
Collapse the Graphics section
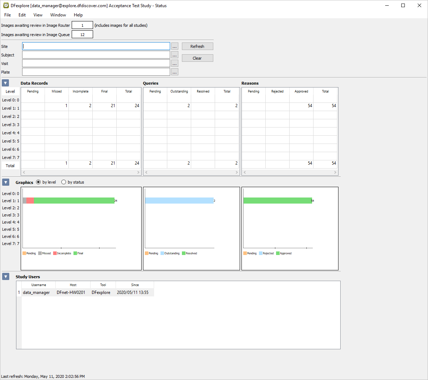5,182
